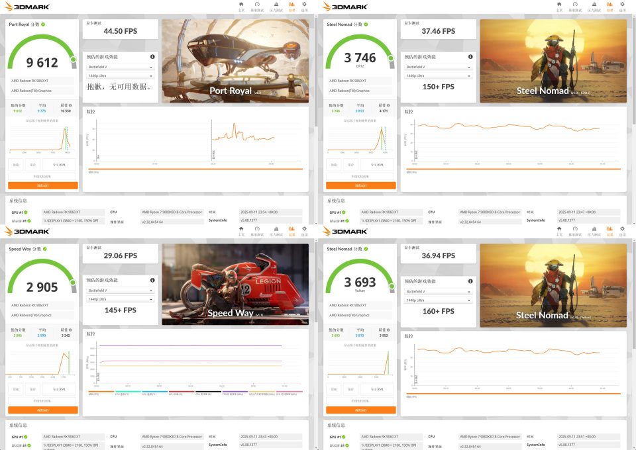The image size is (636, 450).
Task: Toggle orange frame rate legend bar in Port Royal chart
Action: [x=195, y=169]
